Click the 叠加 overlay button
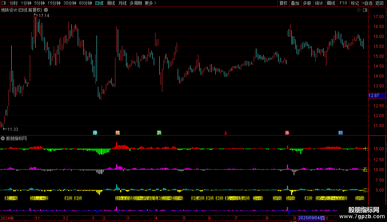The height and width of the screenshot is (222, 387). click(x=295, y=3)
